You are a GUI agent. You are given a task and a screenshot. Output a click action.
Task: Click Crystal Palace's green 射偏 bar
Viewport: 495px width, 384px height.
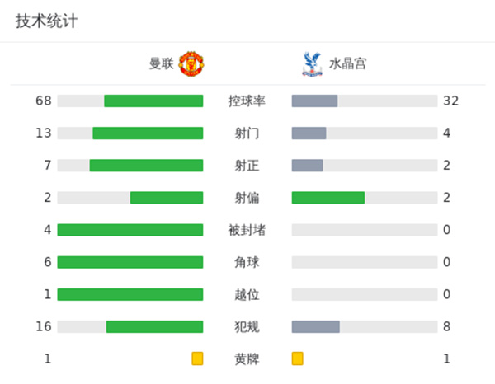tap(328, 198)
